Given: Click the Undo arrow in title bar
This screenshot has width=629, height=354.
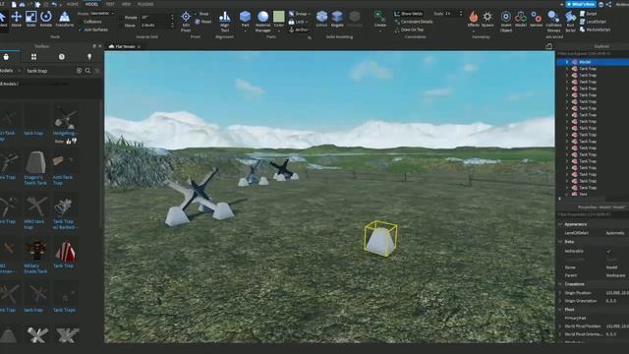Looking at the screenshot, I should click(54, 4).
